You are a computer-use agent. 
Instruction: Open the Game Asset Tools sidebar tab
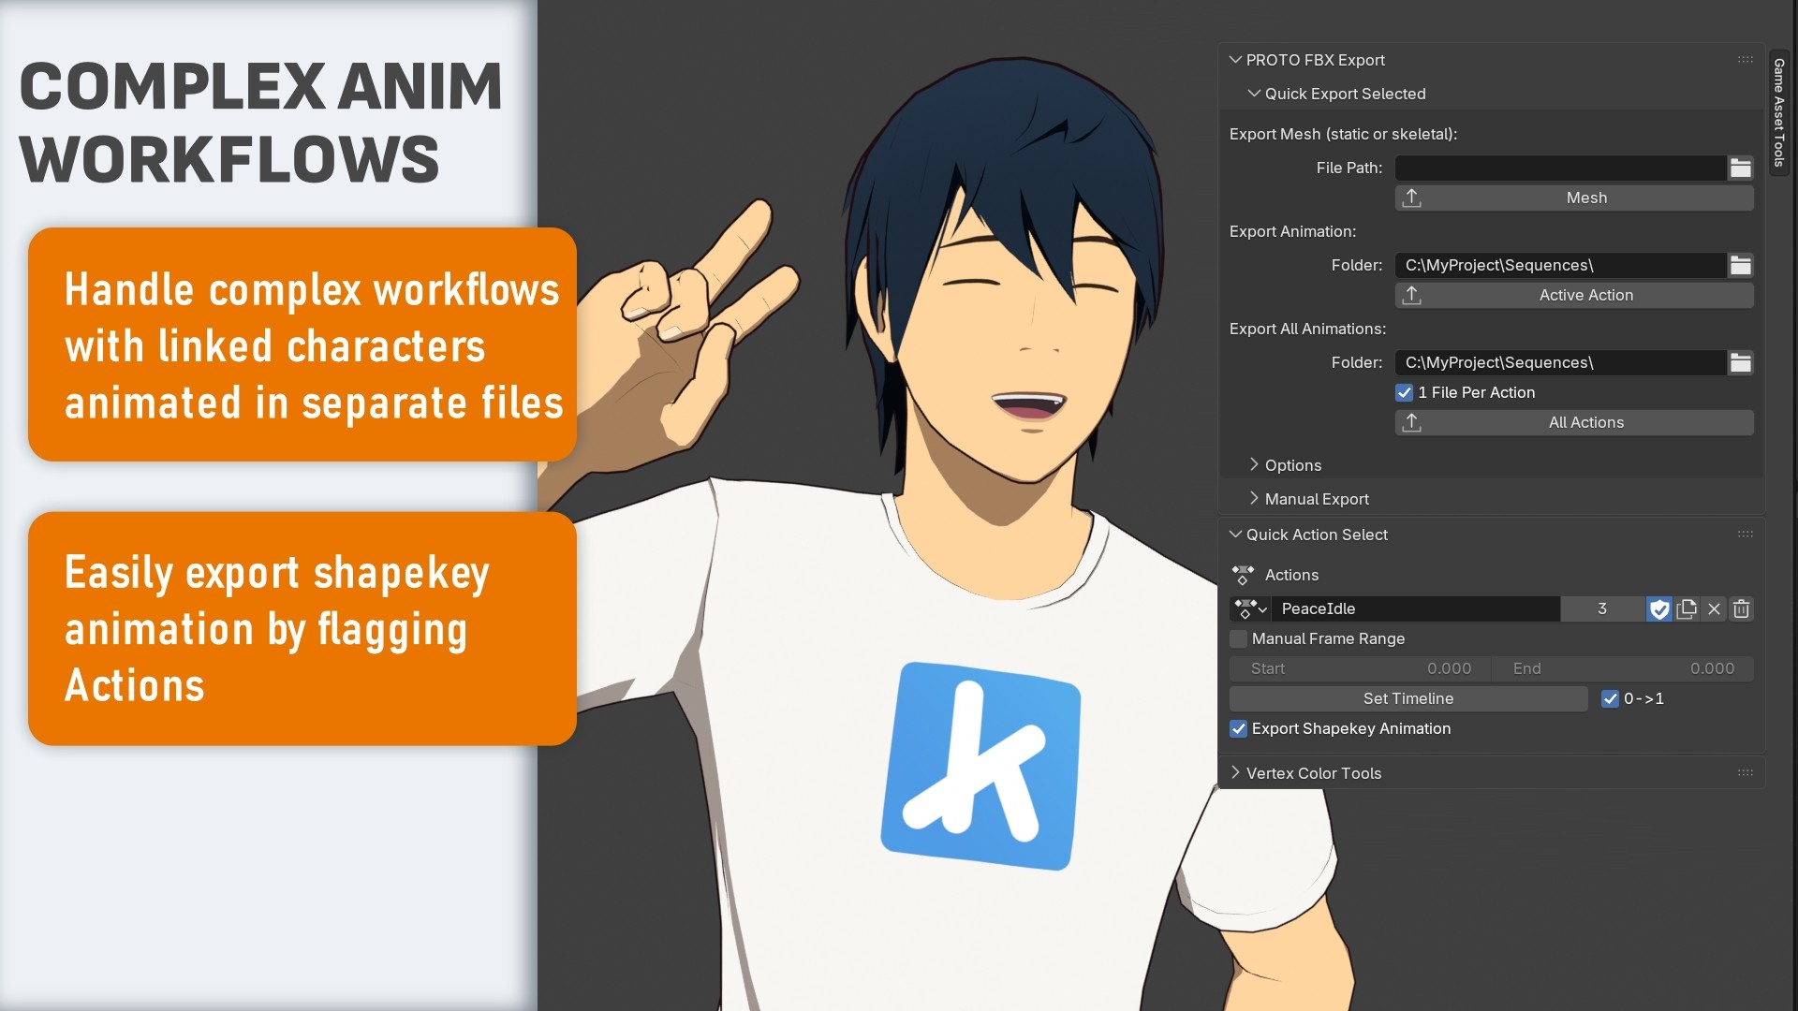(x=1778, y=112)
